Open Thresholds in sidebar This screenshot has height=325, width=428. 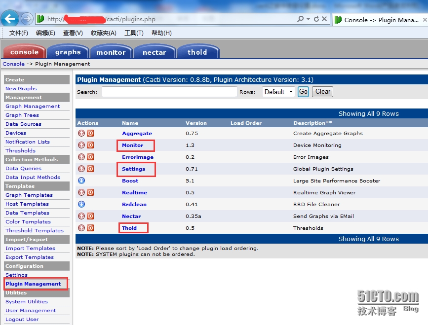[x=20, y=150]
